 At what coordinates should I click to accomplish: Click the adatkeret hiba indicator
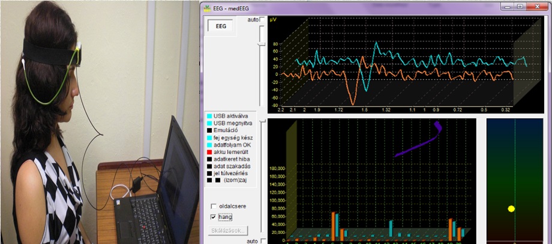pyautogui.click(x=209, y=159)
